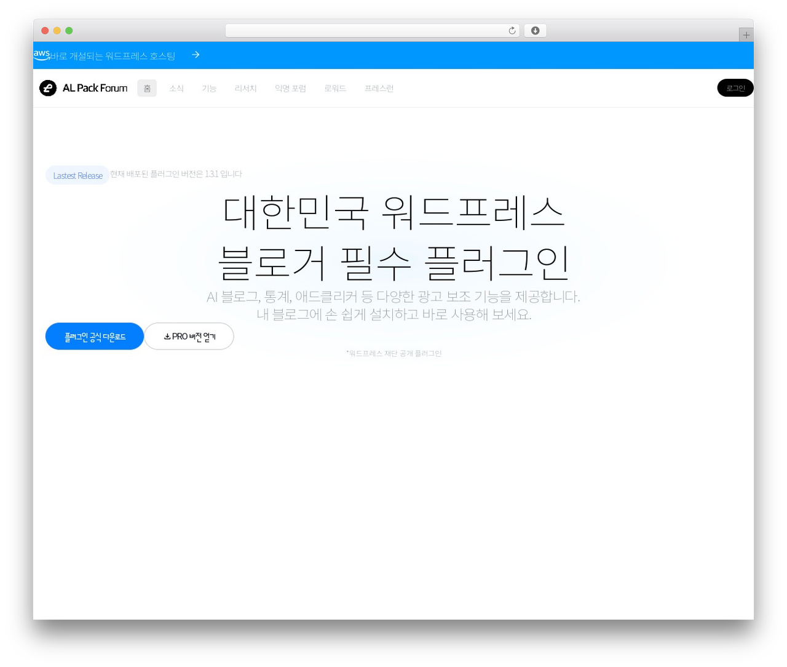This screenshot has height=667, width=787.
Task: Open a new browser tab
Action: (x=746, y=35)
